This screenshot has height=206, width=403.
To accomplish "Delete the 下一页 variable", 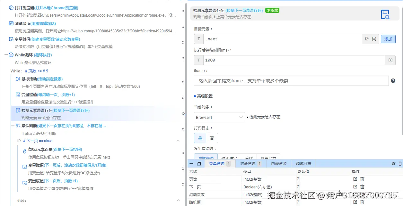I will (x=362, y=187).
